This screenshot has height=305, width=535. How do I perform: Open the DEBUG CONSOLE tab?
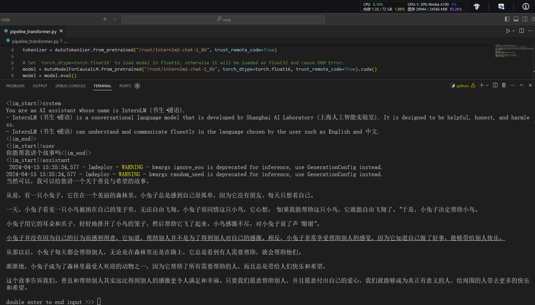point(70,86)
